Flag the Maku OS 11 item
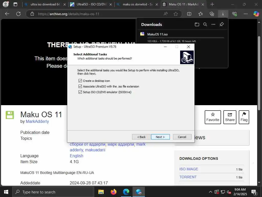 click(244, 117)
